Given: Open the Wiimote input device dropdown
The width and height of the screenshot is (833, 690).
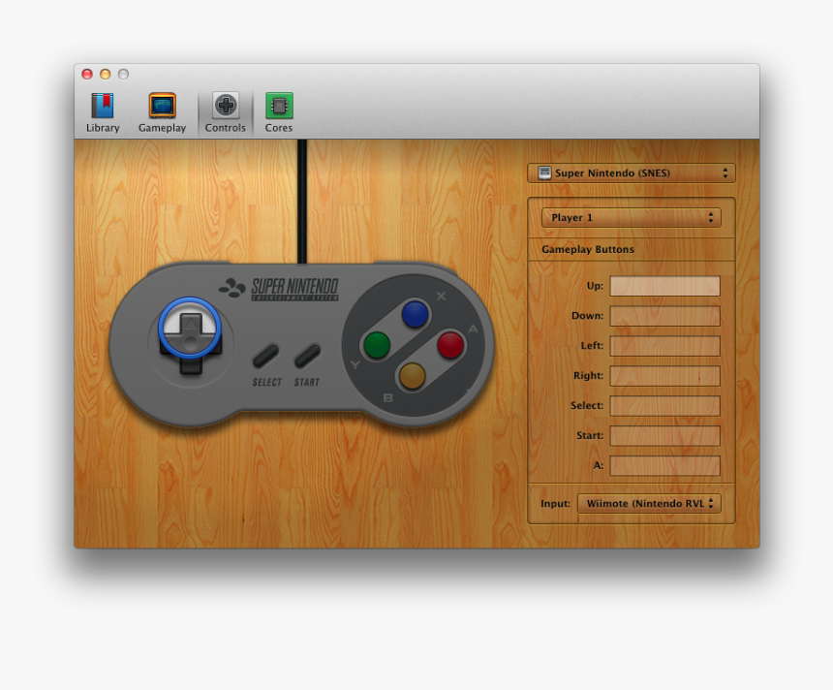Looking at the screenshot, I should tap(649, 503).
